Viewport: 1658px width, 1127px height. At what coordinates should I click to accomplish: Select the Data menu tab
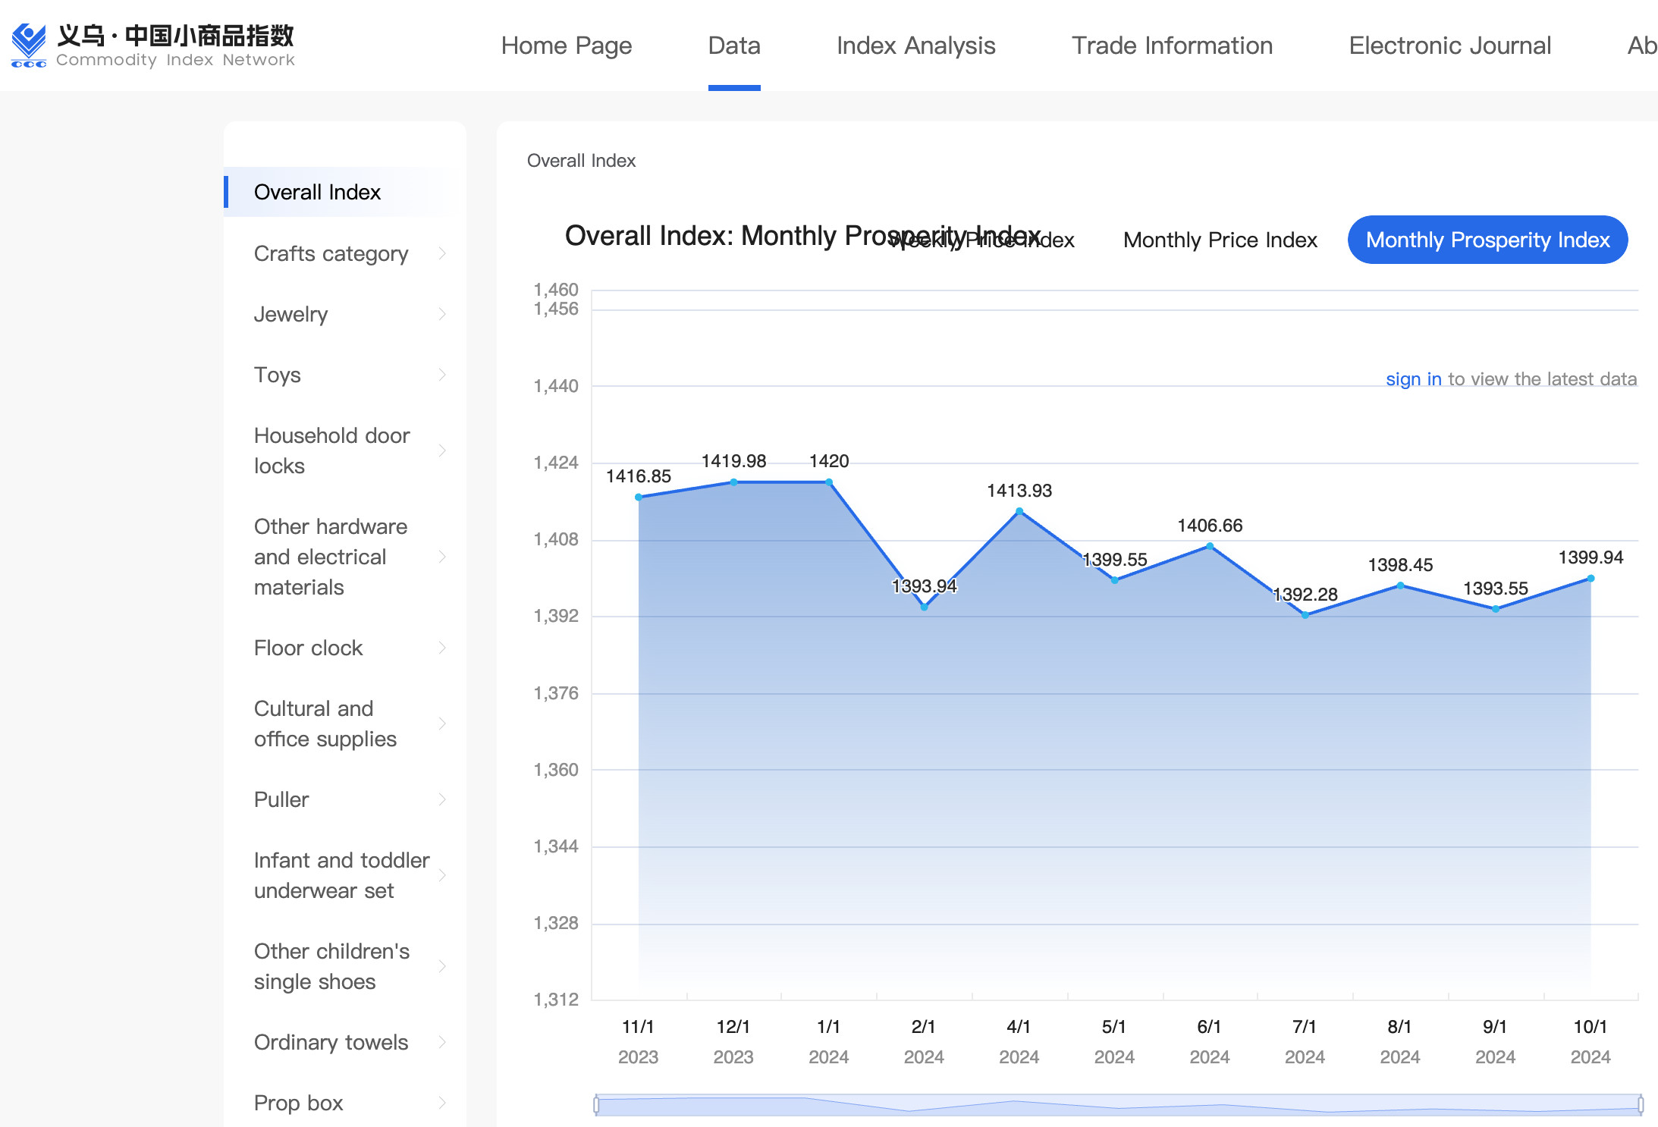pos(734,46)
